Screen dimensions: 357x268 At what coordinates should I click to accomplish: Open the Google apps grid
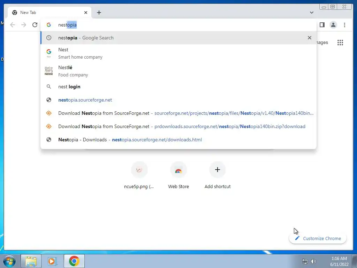340,42
